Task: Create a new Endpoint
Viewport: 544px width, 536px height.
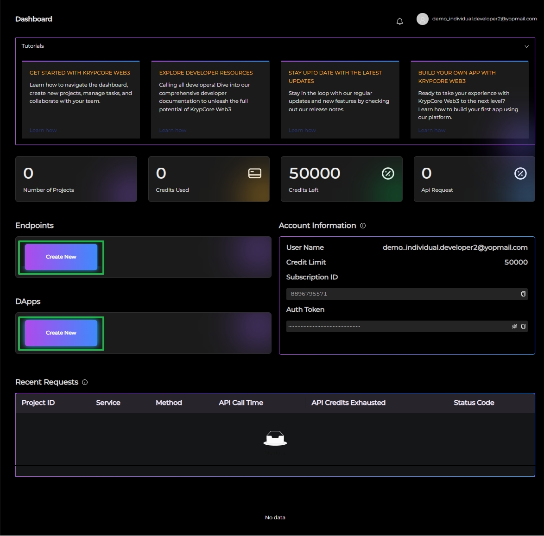Action: [61, 257]
